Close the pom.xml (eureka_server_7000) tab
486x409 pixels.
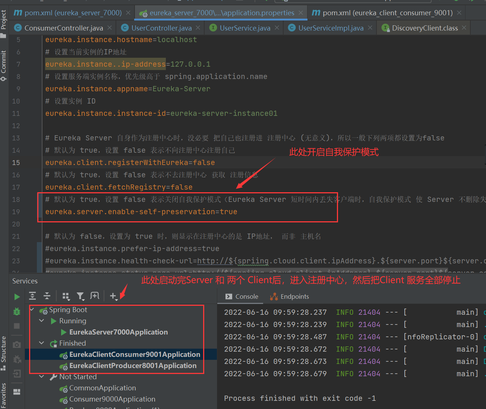click(128, 13)
